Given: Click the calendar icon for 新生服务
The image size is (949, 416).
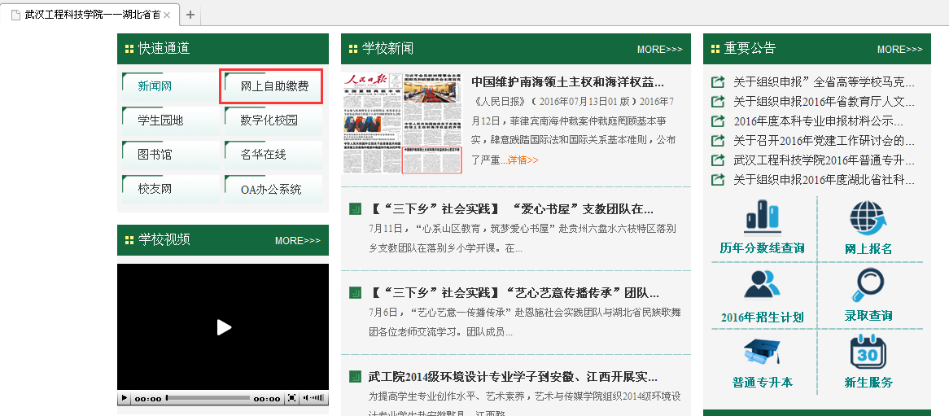Looking at the screenshot, I should point(868,352).
